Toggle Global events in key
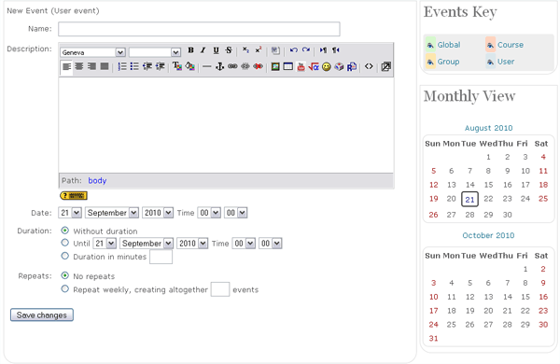The image size is (560, 364). (x=449, y=45)
